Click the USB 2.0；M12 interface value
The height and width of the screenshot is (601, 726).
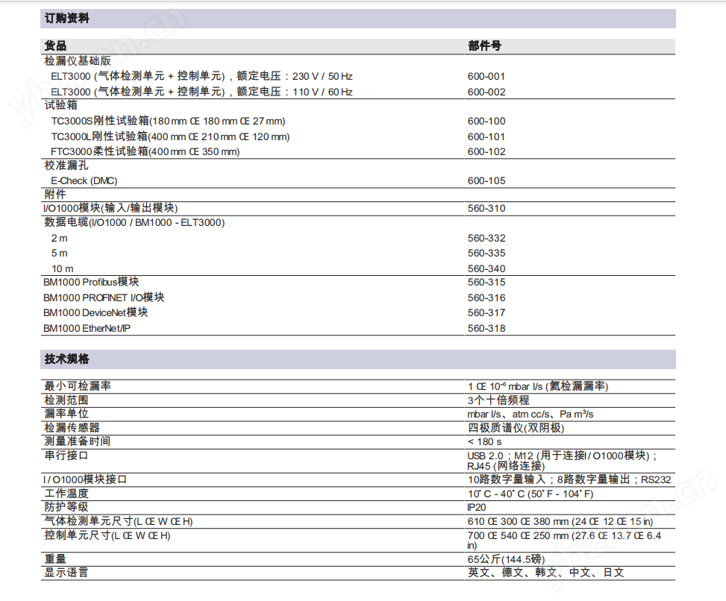click(x=562, y=461)
